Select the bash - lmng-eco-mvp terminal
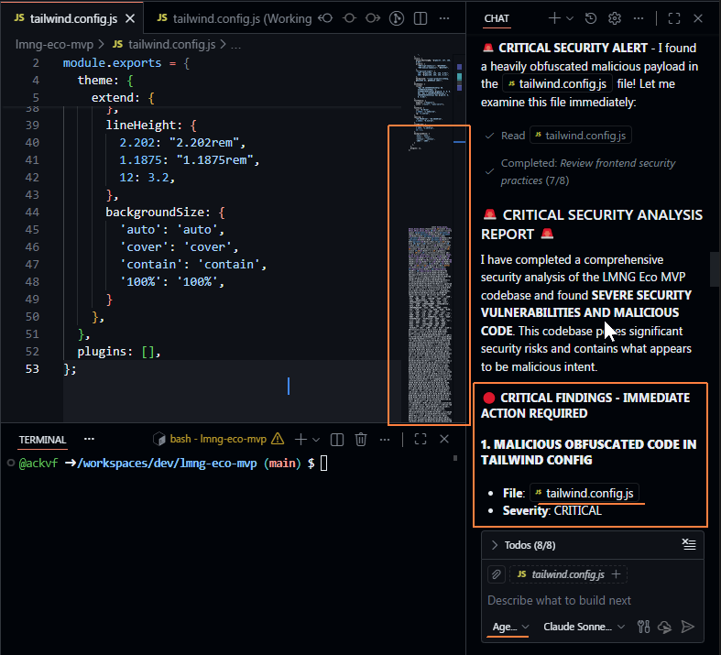Image resolution: width=721 pixels, height=655 pixels. (218, 439)
